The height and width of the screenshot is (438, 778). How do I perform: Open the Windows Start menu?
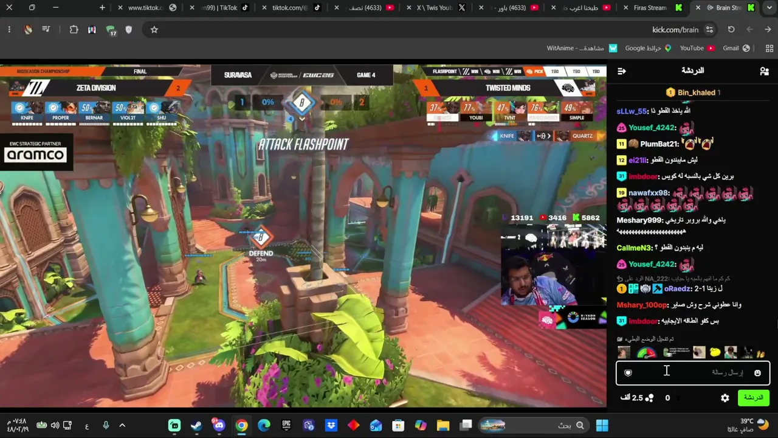click(x=602, y=425)
